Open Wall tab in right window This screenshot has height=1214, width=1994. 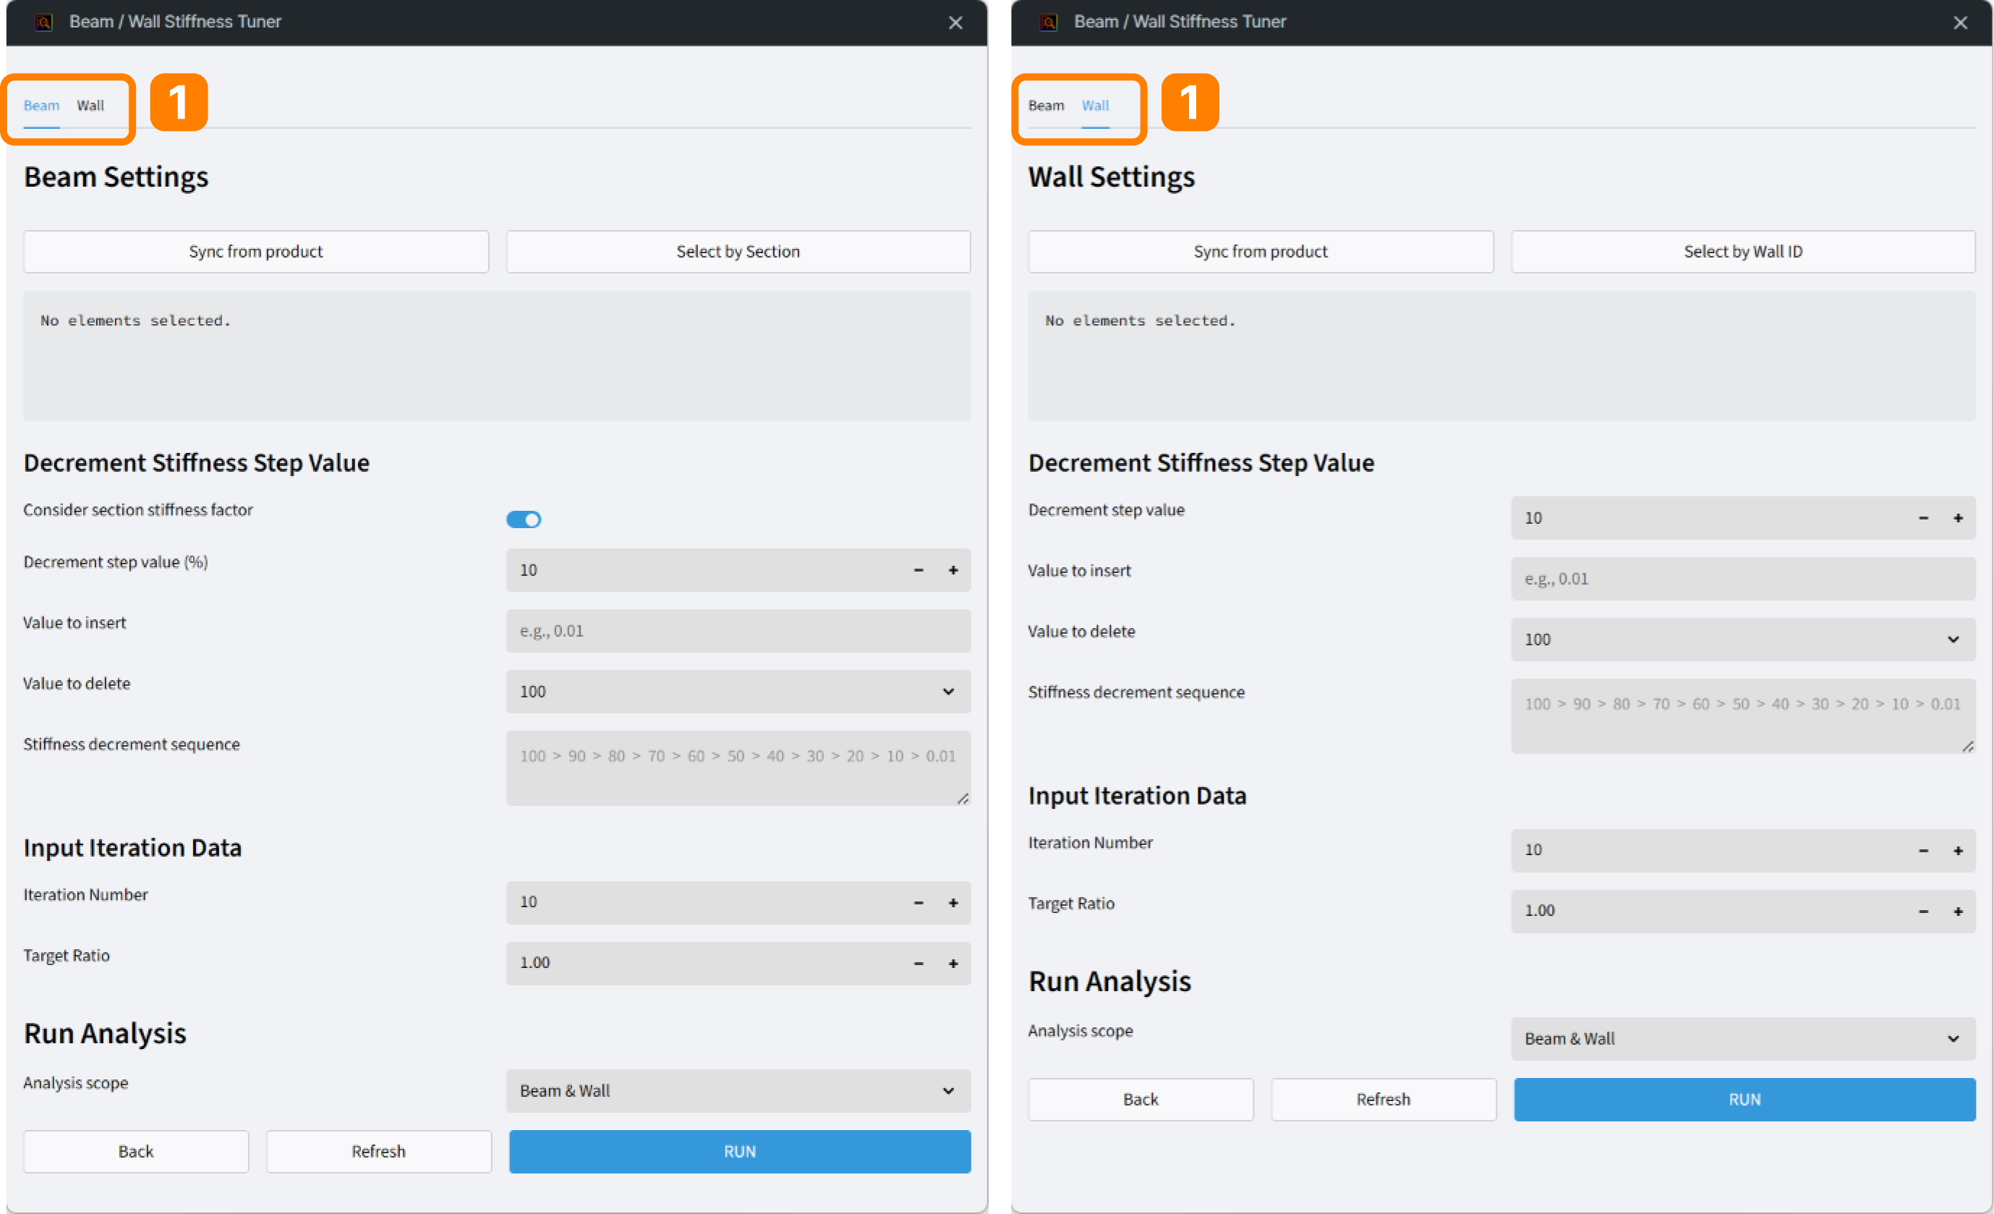(1095, 105)
